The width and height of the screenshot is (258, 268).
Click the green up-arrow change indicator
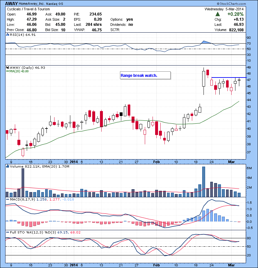(218, 14)
